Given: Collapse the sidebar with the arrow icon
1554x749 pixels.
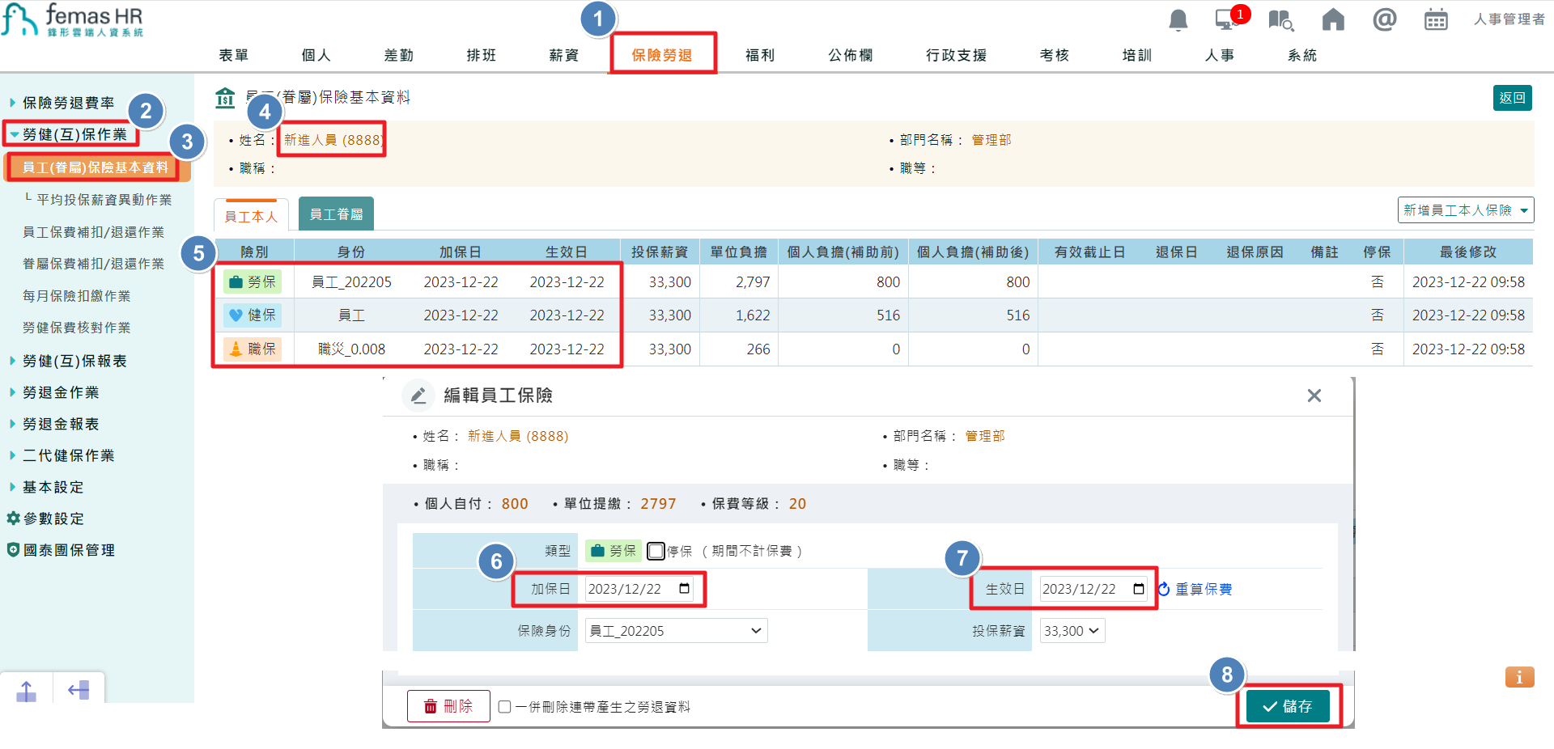Looking at the screenshot, I should click(78, 689).
